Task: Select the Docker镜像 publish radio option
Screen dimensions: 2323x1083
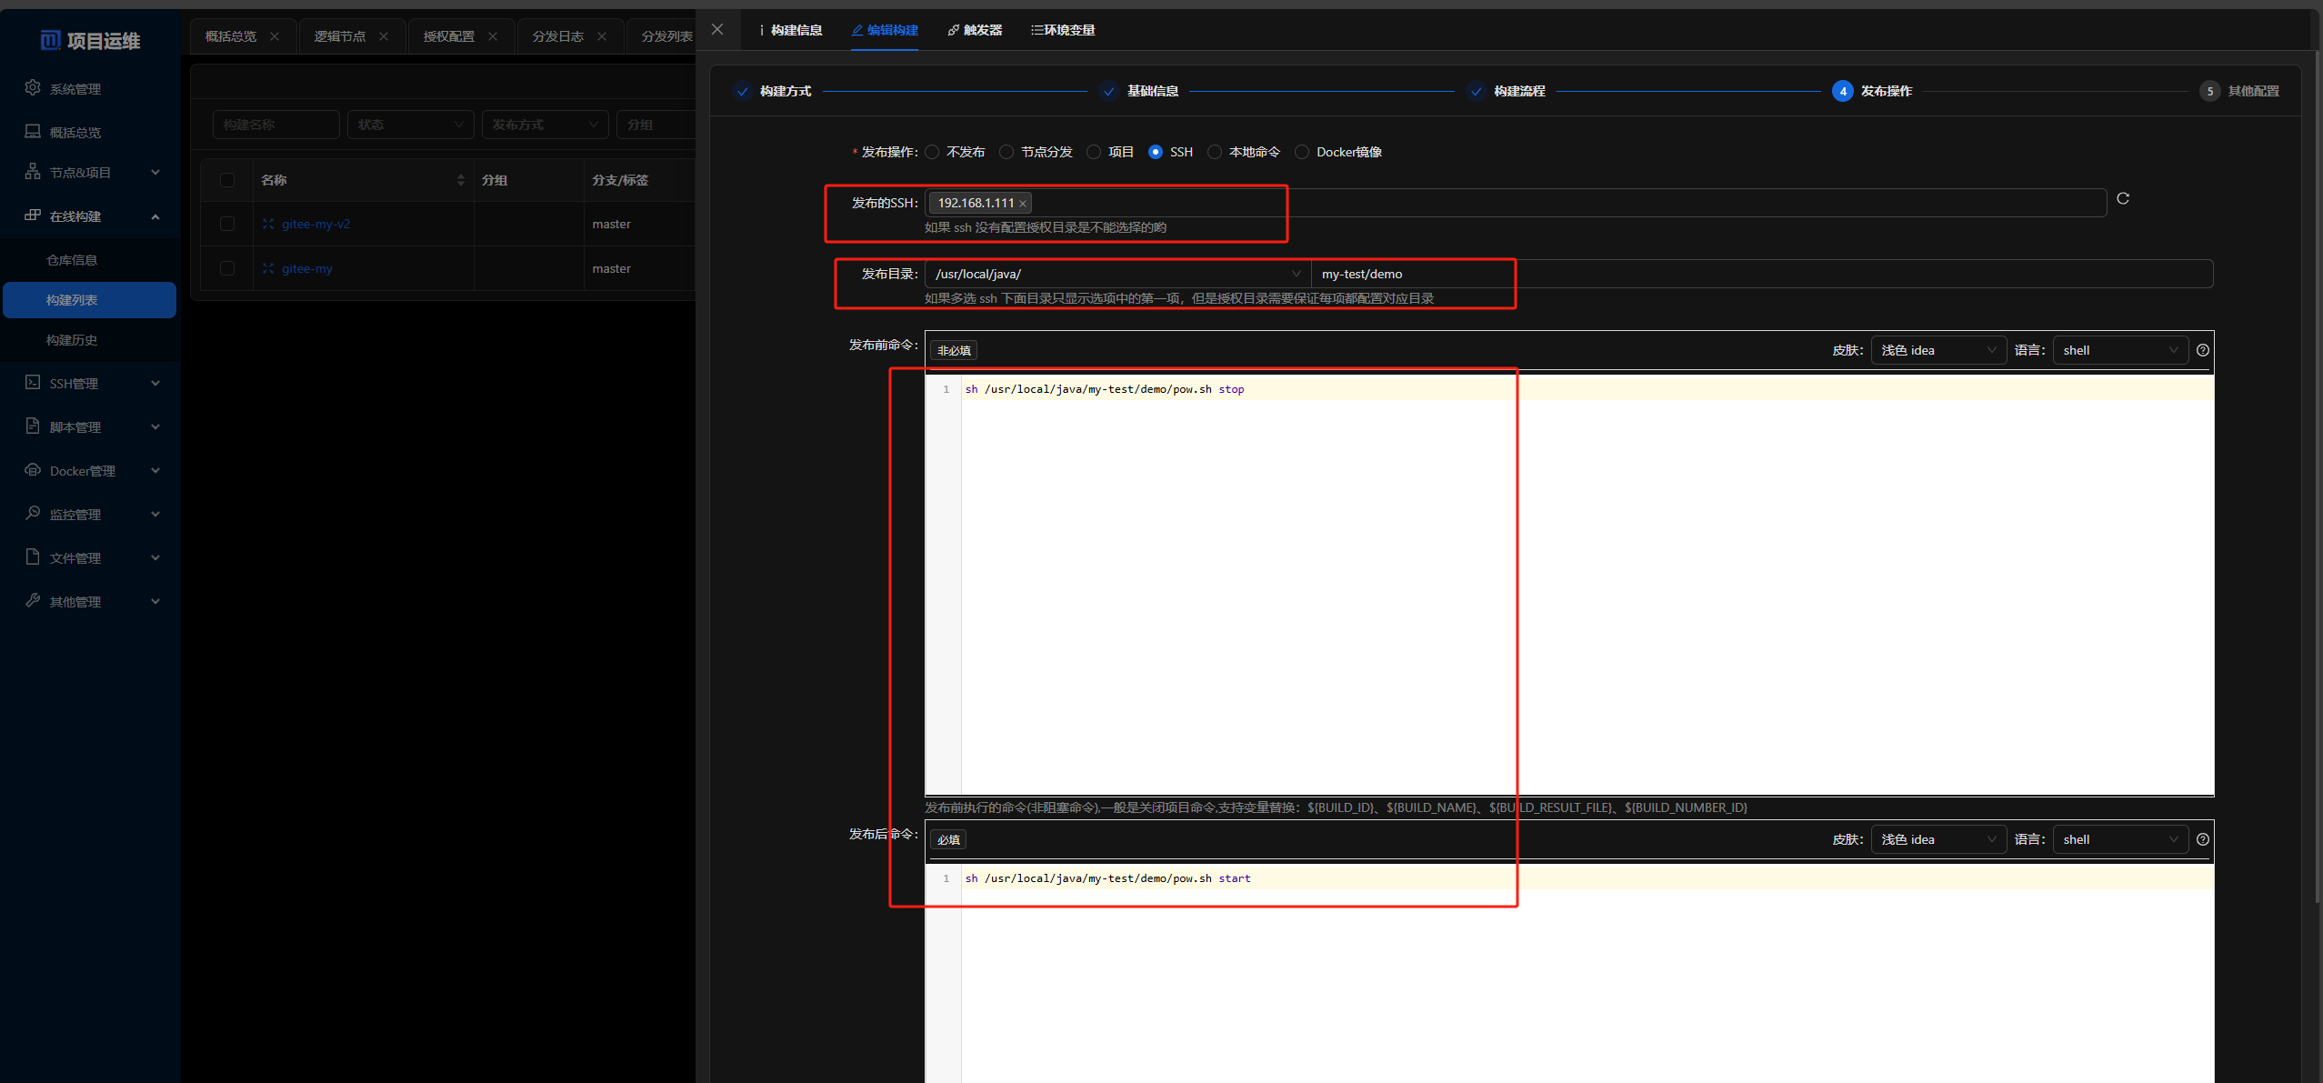Action: [1302, 152]
